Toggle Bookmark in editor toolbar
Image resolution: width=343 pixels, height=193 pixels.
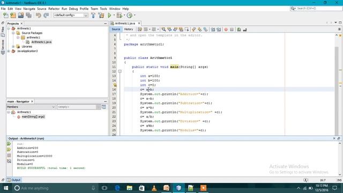205,29
